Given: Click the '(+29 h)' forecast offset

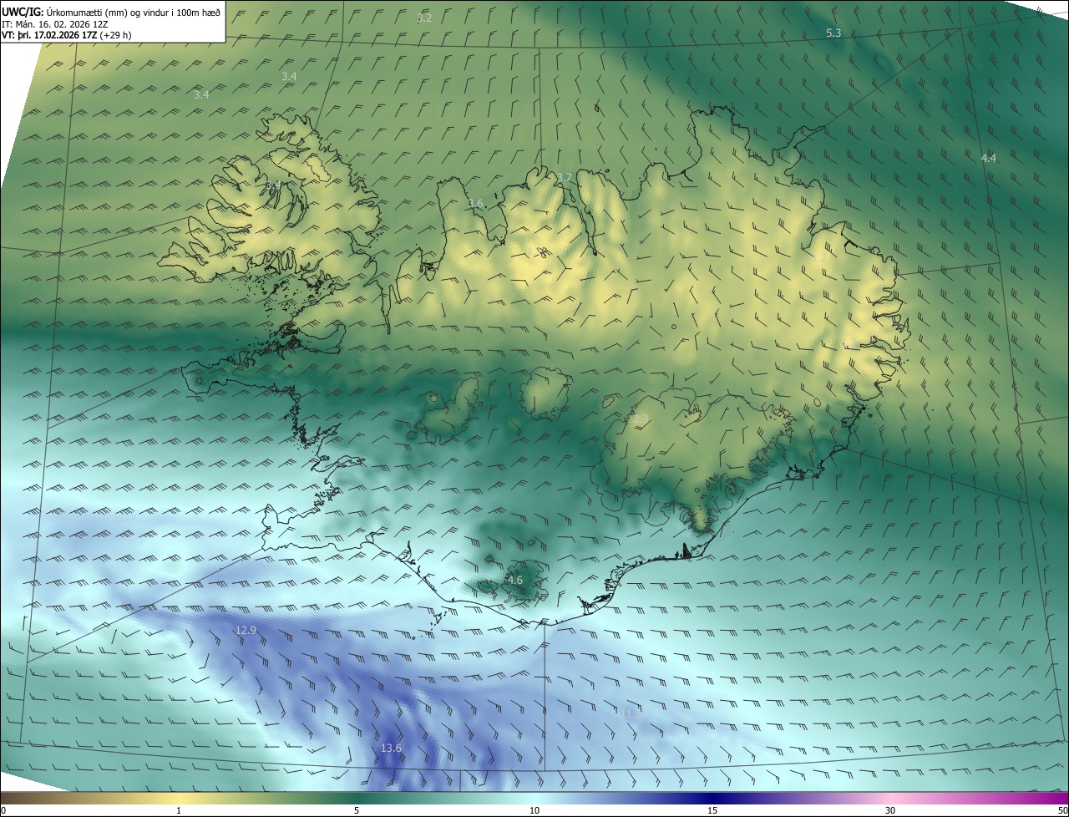Looking at the screenshot, I should coord(115,35).
